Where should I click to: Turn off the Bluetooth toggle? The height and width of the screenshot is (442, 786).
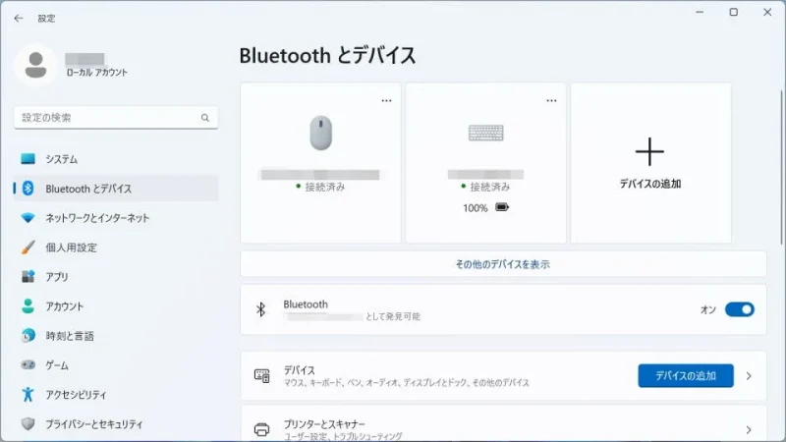(740, 309)
